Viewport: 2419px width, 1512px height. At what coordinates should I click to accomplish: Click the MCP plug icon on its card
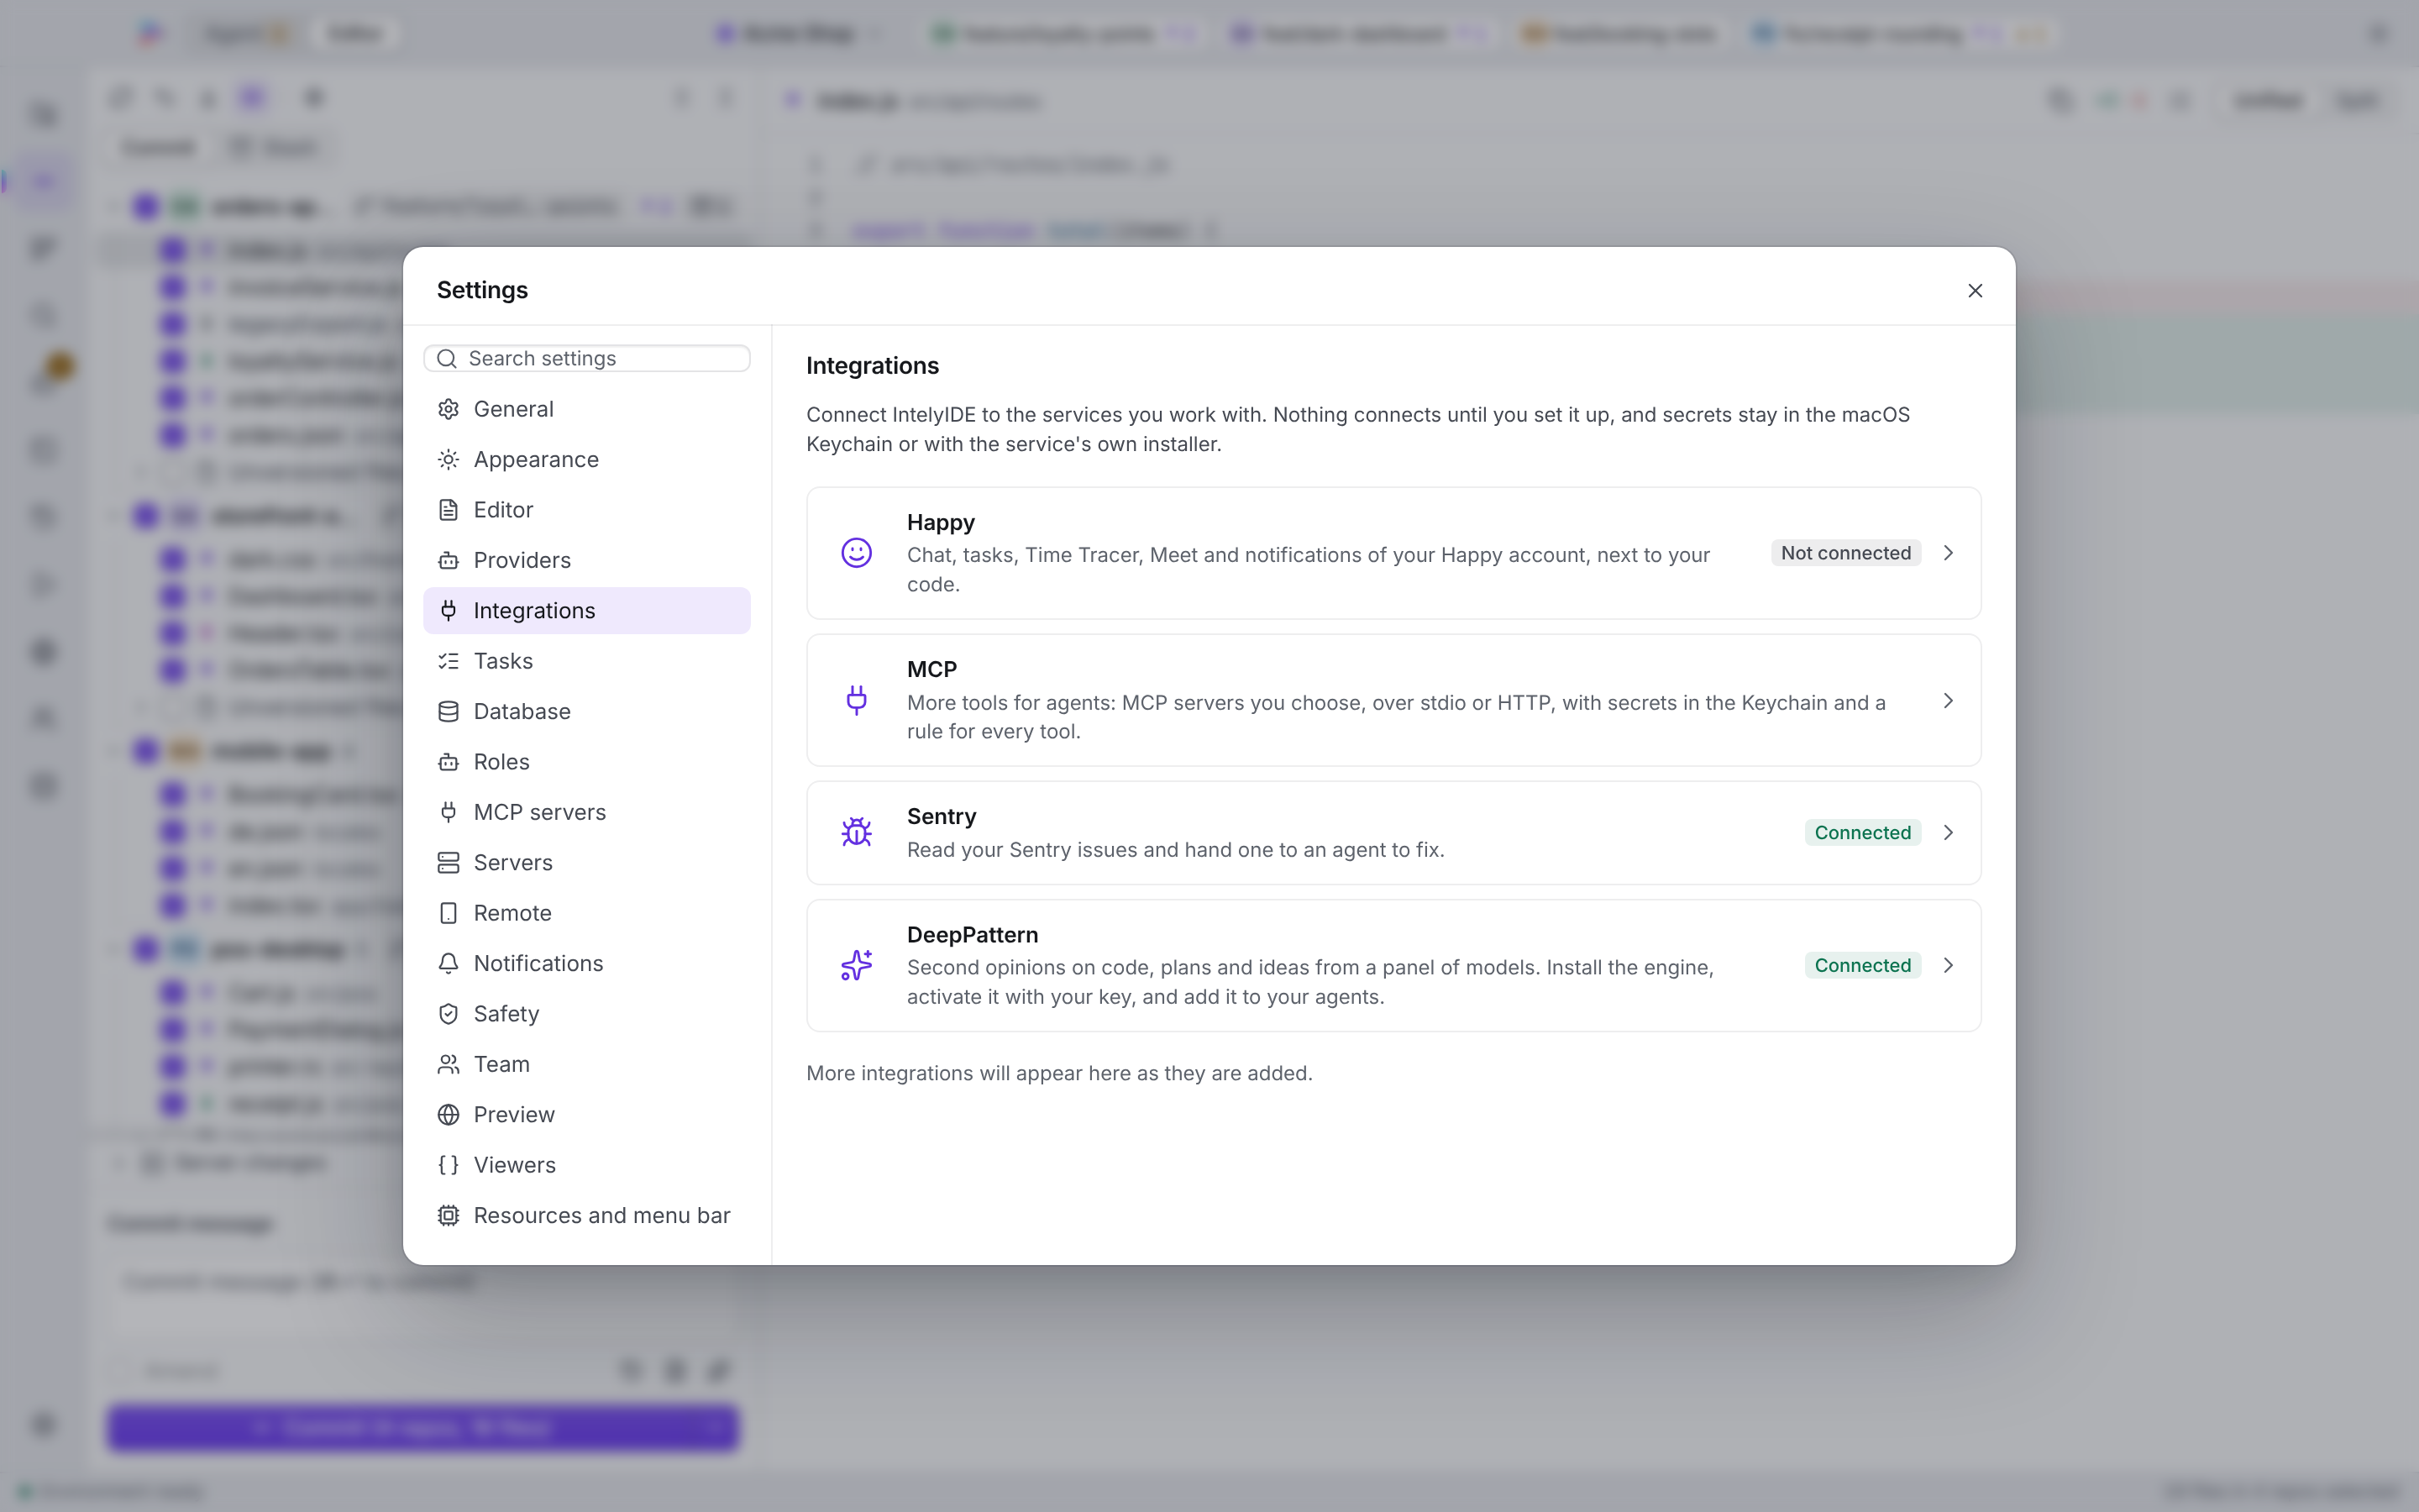point(857,700)
